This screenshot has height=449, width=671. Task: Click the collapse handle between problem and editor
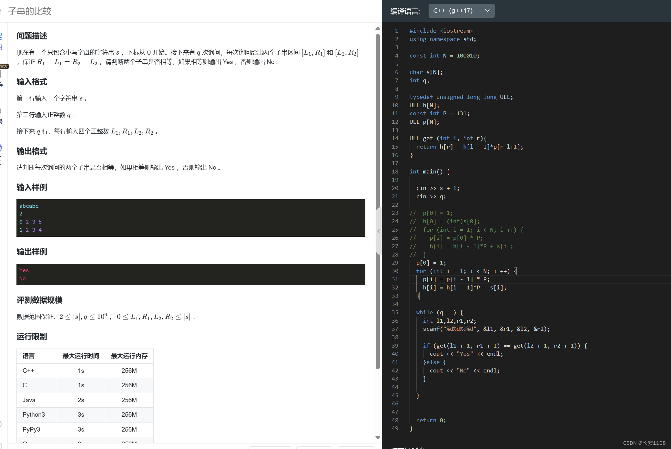coord(379,231)
